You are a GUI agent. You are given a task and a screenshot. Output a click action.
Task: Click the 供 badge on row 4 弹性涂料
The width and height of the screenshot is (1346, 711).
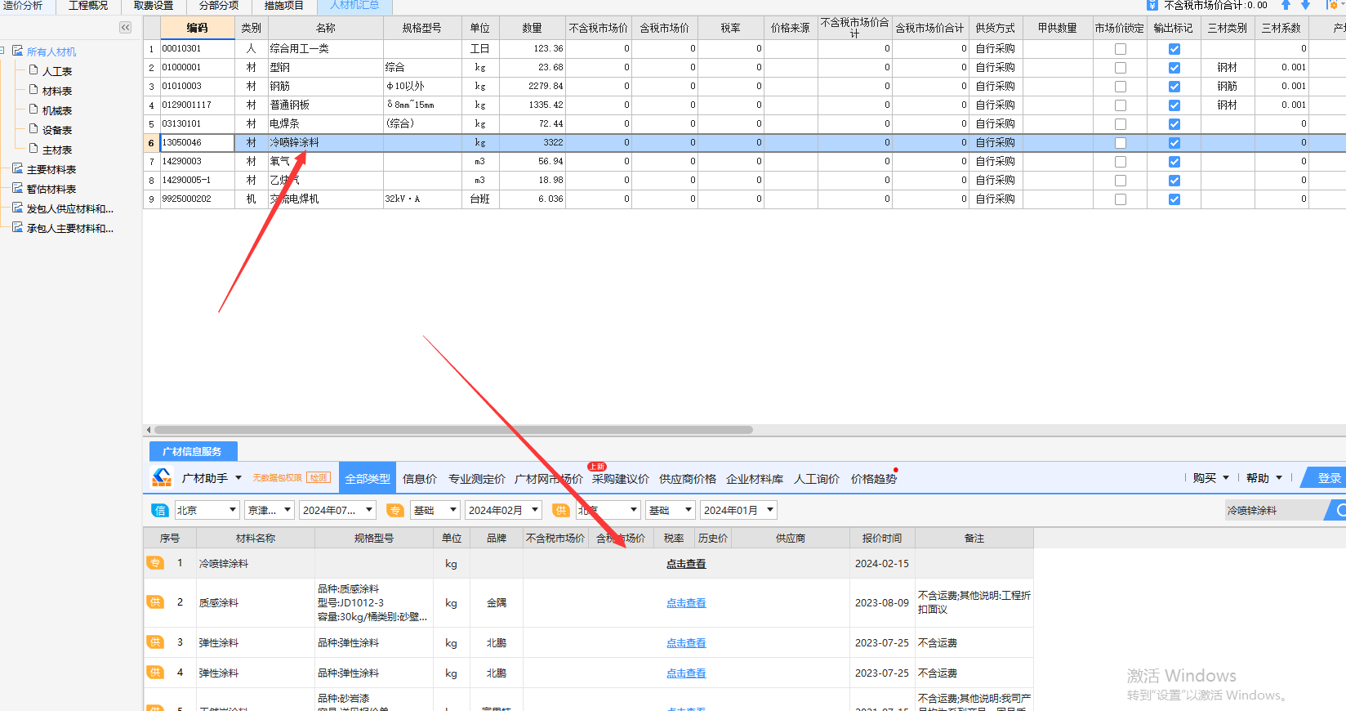coord(154,673)
